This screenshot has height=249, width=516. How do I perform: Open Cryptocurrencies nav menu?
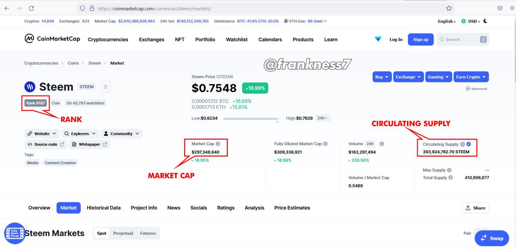108,39
